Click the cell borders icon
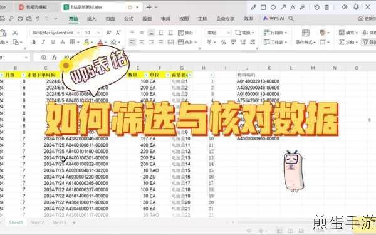This screenshot has width=376, height=235. pyautogui.click(x=73, y=43)
